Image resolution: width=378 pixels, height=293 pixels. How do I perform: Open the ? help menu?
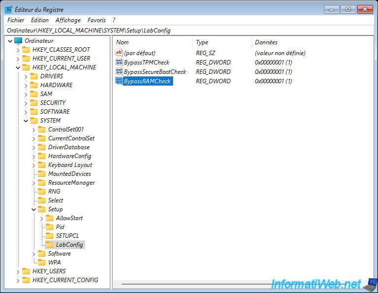(x=114, y=20)
